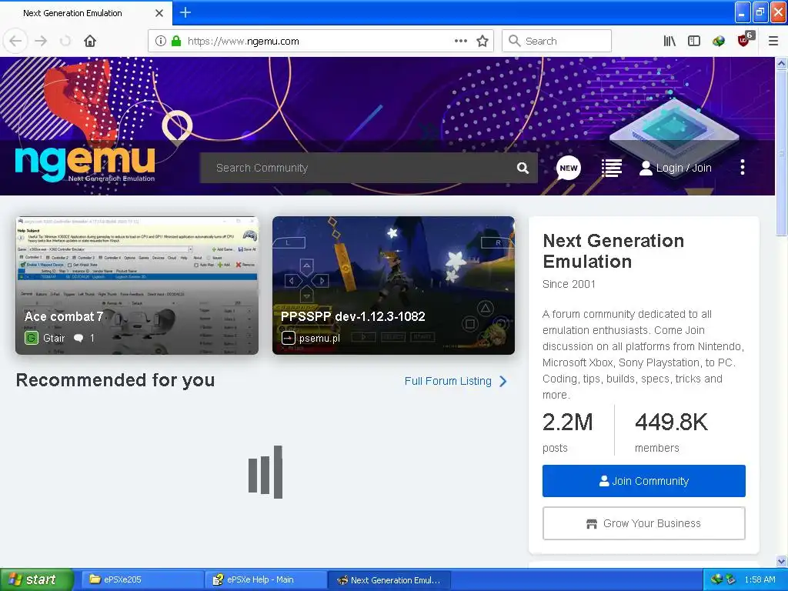Click the vertical scrollbar thumb

pyautogui.click(x=781, y=153)
